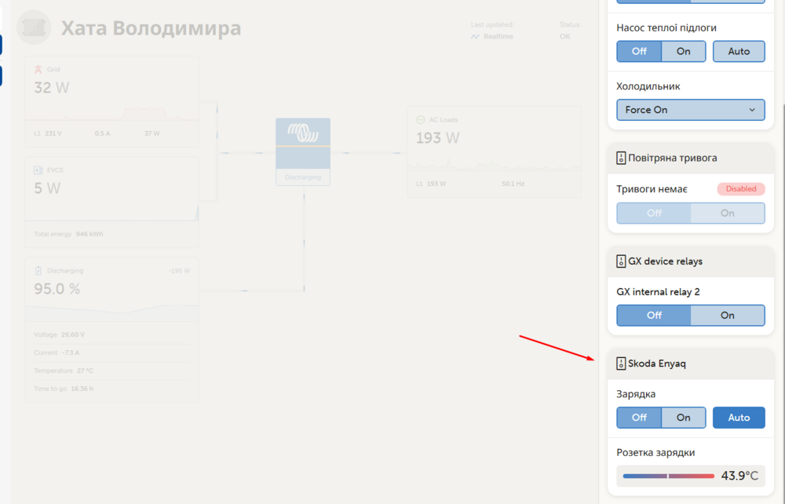
Task: Click the relay icon beside Повітряна тривога
Action: tap(621, 158)
